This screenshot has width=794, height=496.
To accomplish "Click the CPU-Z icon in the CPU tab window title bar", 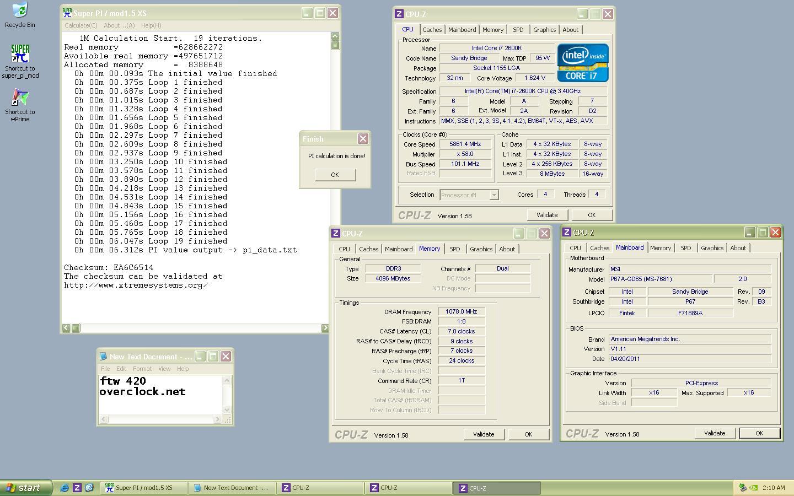I will click(x=399, y=14).
